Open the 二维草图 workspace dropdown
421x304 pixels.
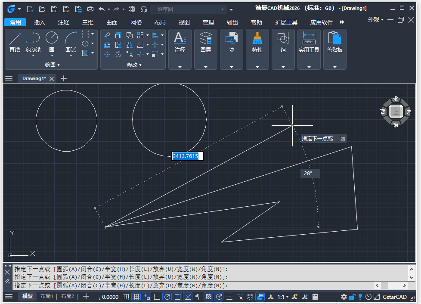(223, 9)
